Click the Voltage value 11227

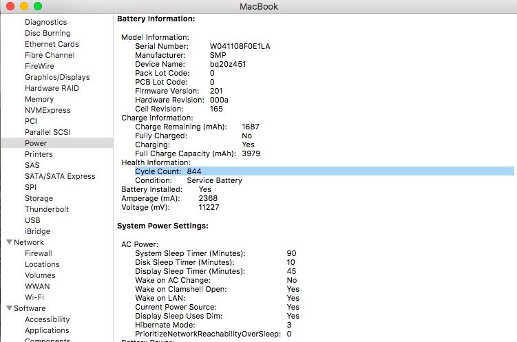pyautogui.click(x=209, y=207)
